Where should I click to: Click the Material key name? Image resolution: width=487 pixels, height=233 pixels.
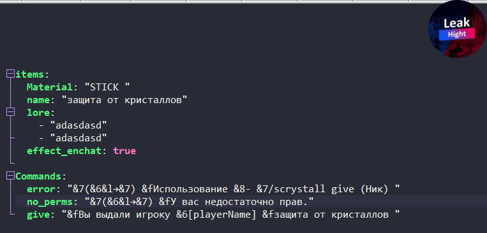tap(50, 87)
